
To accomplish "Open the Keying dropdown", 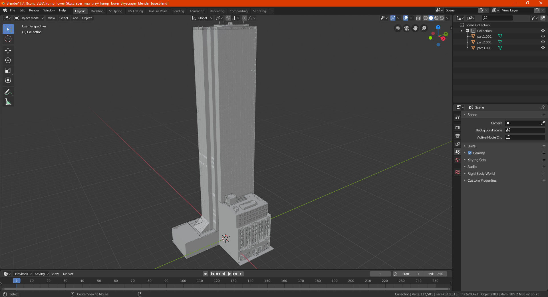I will pos(41,274).
